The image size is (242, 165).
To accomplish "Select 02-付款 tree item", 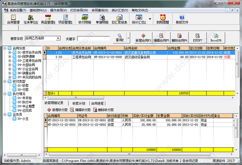I will (x=23, y=90).
